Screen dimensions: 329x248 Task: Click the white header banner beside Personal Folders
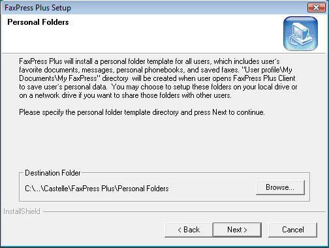point(163,34)
